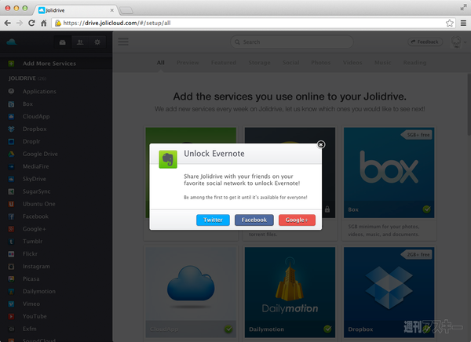Open Dailymotion in the sidebar

click(x=57, y=291)
